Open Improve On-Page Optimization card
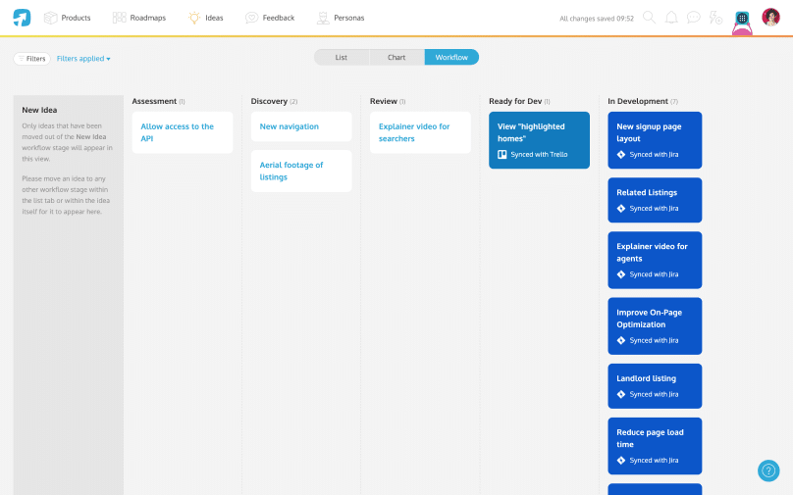The width and height of the screenshot is (793, 495). click(655, 325)
